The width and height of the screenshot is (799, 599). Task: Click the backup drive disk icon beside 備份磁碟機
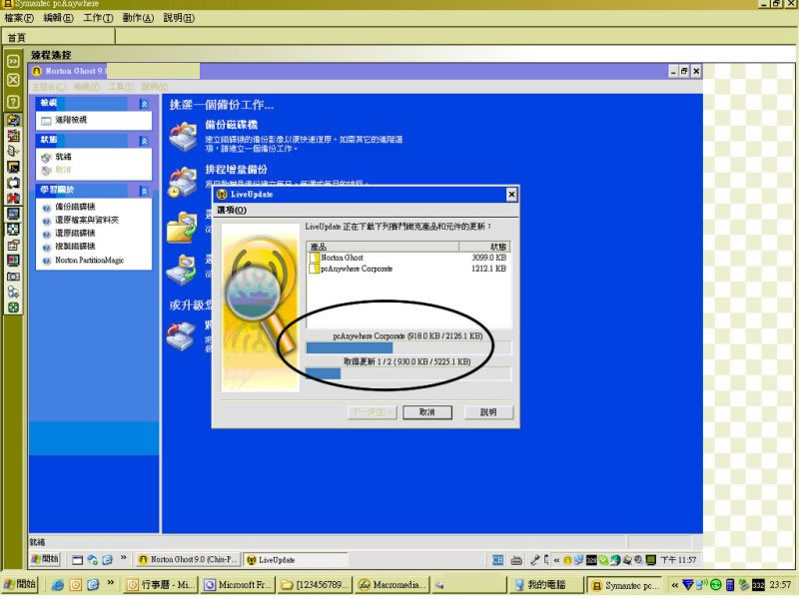click(x=184, y=137)
